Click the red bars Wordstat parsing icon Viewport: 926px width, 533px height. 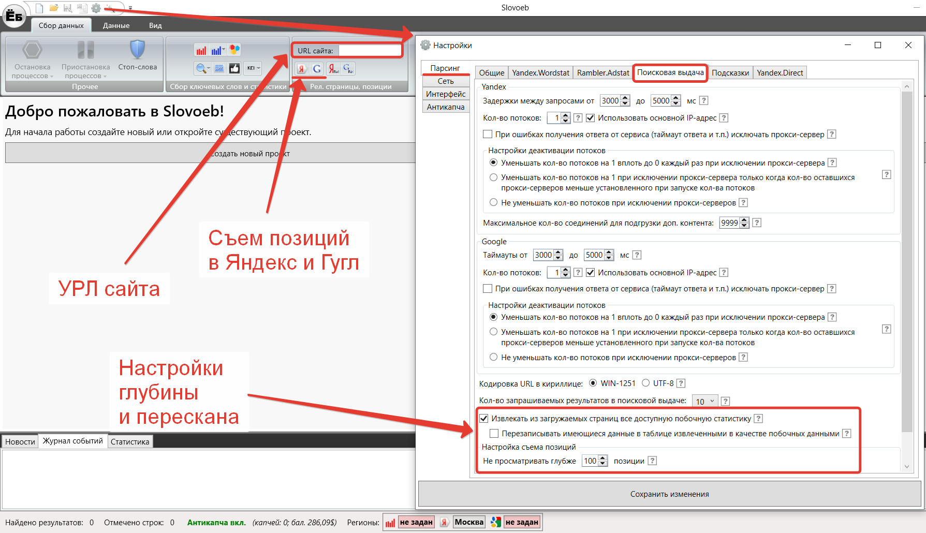(x=201, y=50)
